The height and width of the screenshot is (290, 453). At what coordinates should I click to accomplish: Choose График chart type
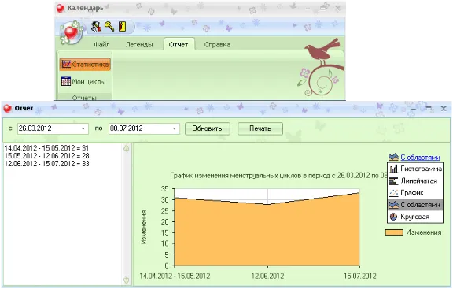(415, 193)
